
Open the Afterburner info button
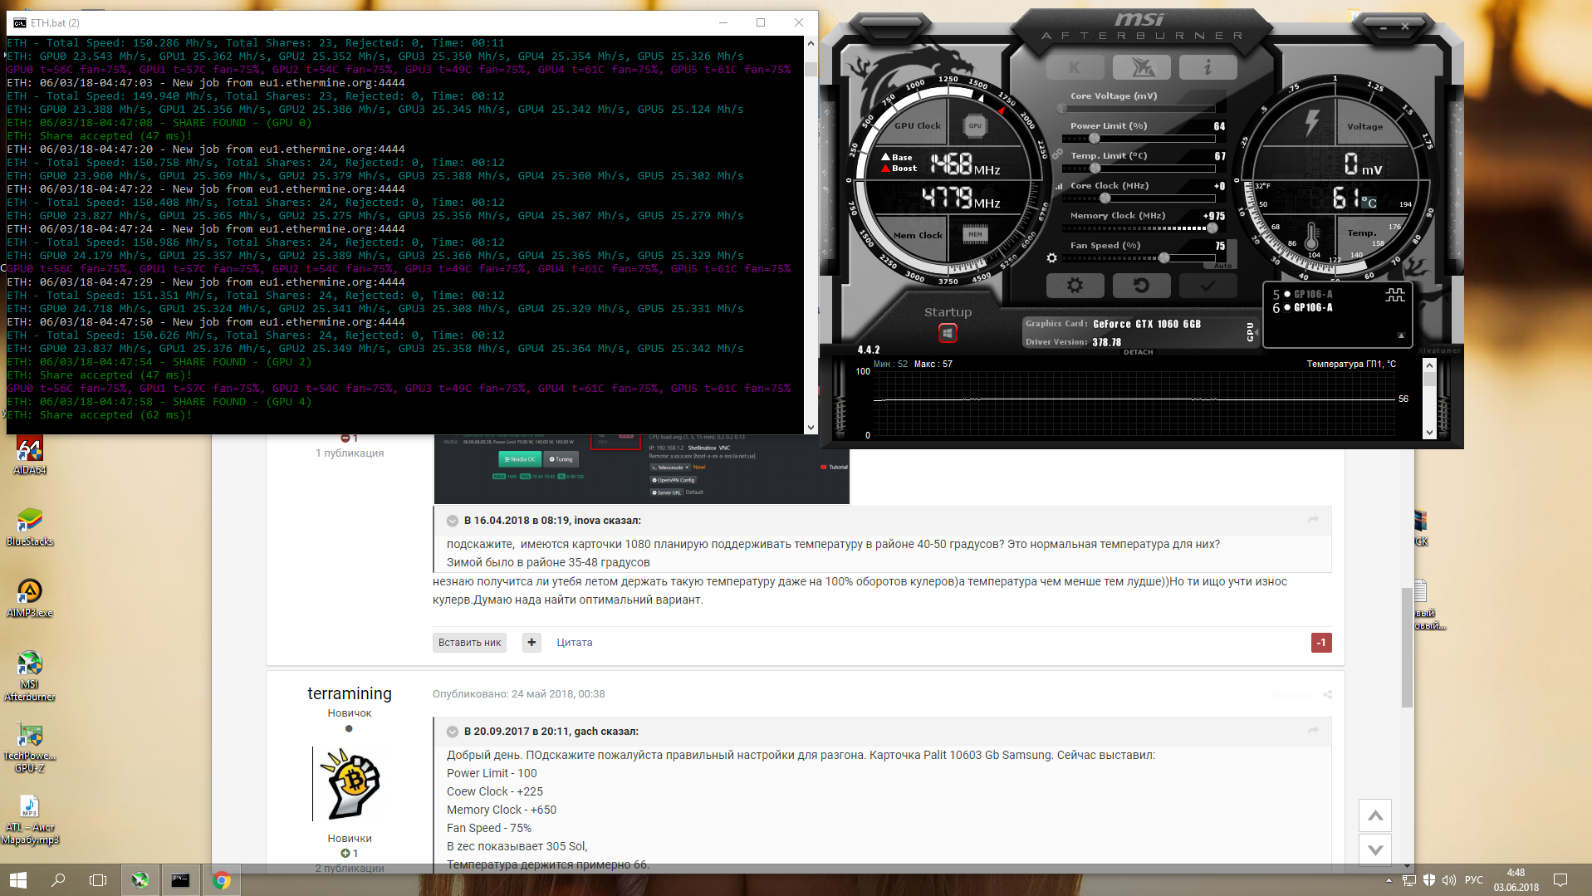tap(1207, 67)
